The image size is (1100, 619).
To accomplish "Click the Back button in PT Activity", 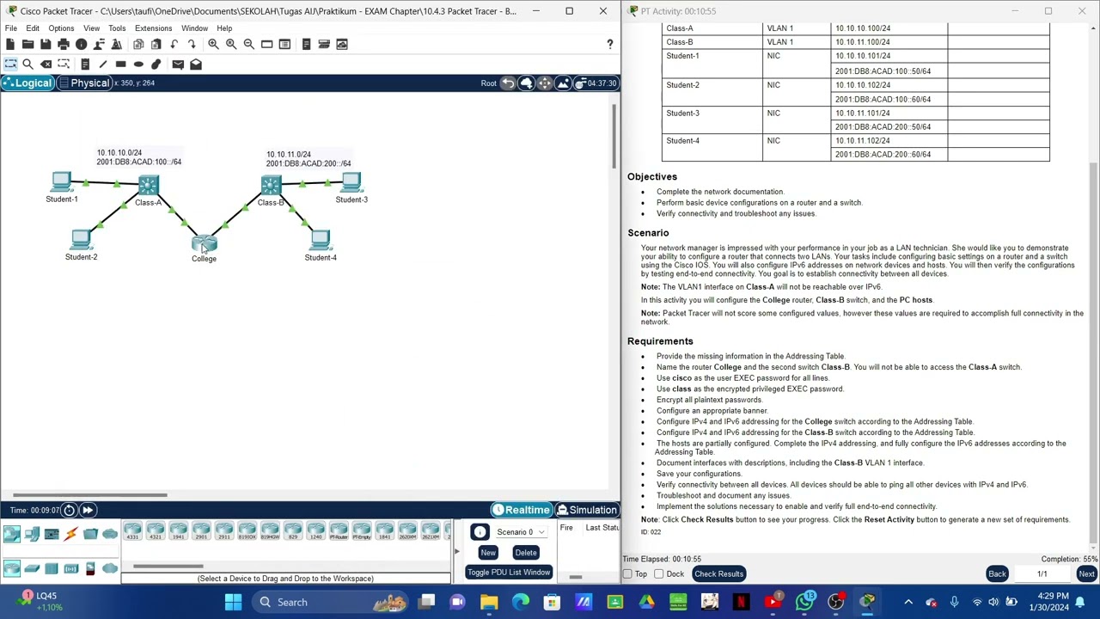I will click(x=997, y=574).
